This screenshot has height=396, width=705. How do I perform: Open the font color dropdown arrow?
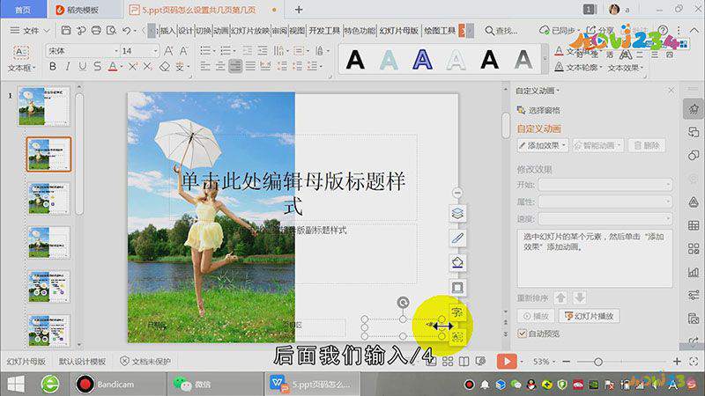[122, 67]
